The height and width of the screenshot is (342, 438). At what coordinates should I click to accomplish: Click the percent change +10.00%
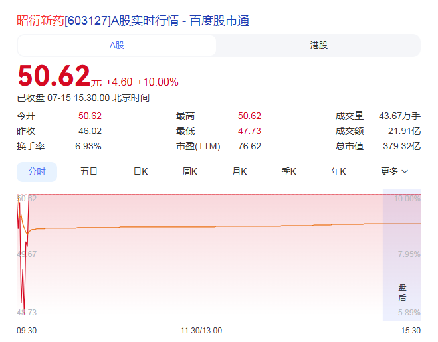click(x=158, y=82)
